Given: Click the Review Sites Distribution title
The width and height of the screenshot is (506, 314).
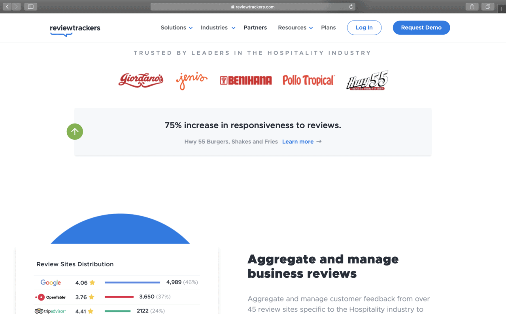Looking at the screenshot, I should [75, 264].
